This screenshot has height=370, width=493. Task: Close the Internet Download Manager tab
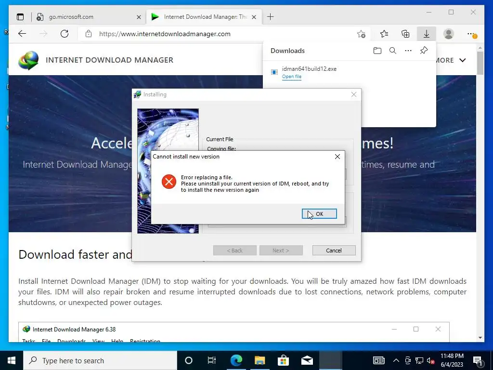tap(254, 17)
